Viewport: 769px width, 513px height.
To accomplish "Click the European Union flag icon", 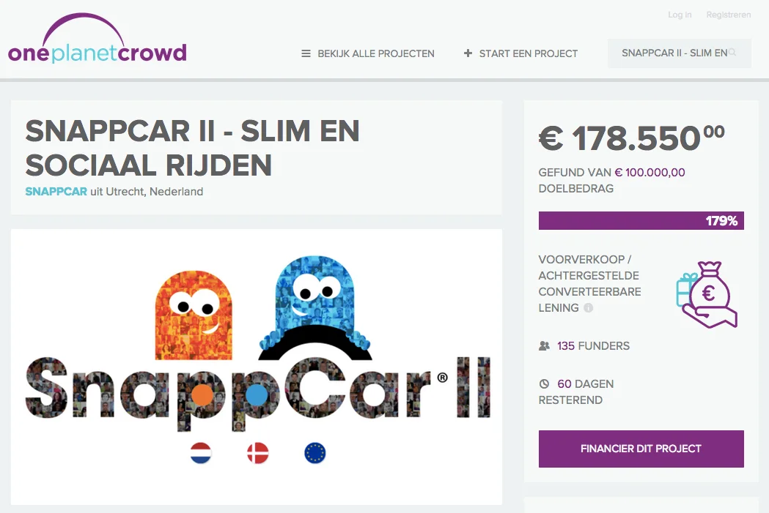I will [315, 453].
